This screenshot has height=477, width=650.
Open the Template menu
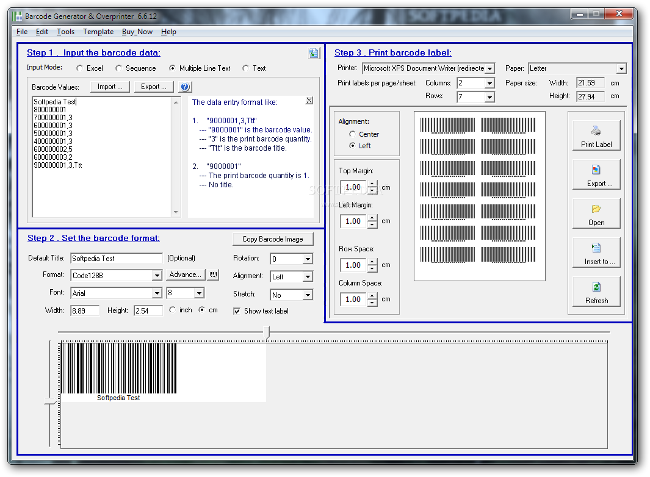click(x=98, y=32)
